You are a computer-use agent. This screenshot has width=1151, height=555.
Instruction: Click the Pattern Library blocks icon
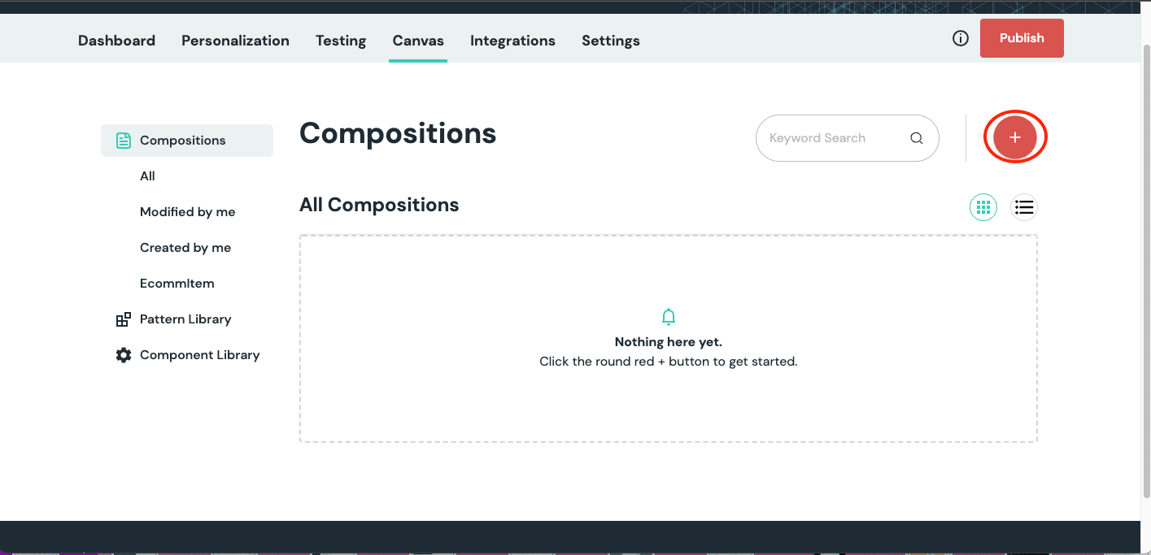pos(123,319)
